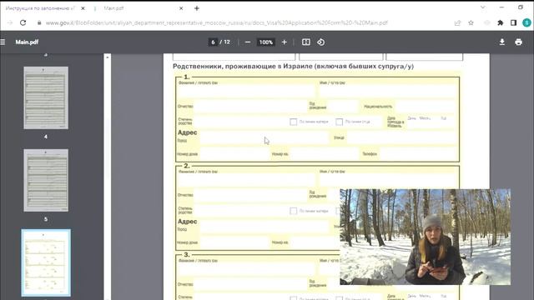Image resolution: width=534 pixels, height=300 pixels.
Task: Open the browser profile avatar
Action: tap(526, 22)
